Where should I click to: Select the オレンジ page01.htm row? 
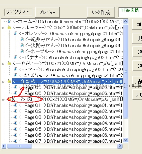point(71,34)
